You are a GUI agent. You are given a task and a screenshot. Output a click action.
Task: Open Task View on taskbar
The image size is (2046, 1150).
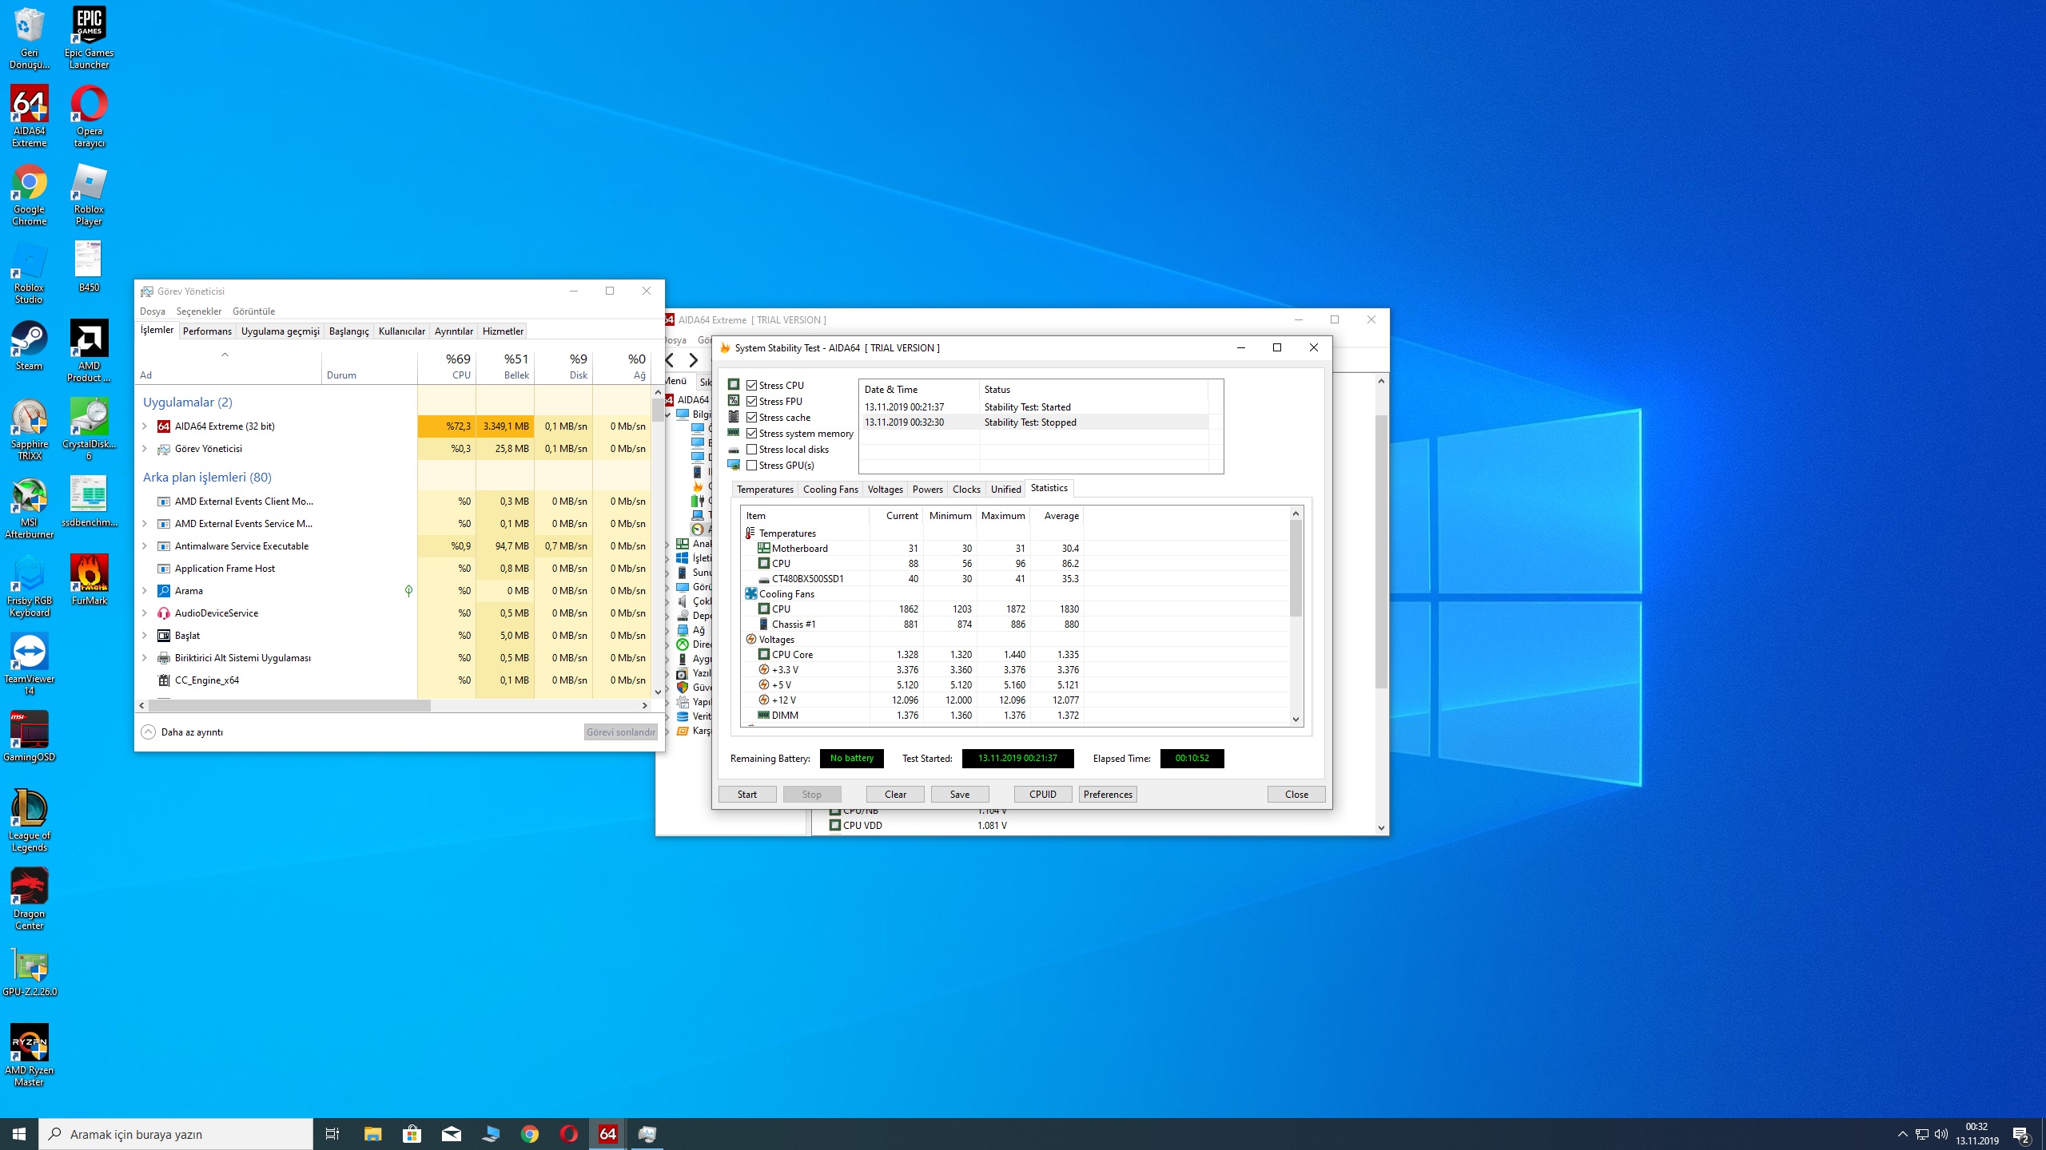pyautogui.click(x=332, y=1134)
